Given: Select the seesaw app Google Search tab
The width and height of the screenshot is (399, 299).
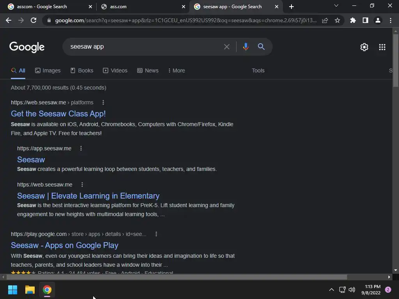Looking at the screenshot, I should 236,7.
